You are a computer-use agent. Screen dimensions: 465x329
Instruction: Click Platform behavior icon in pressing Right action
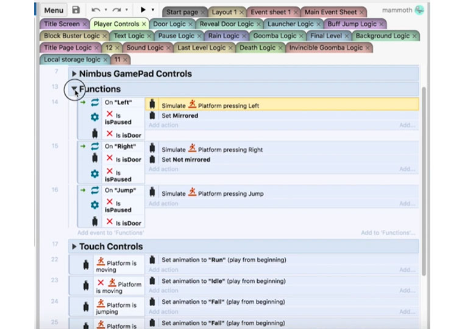(192, 148)
